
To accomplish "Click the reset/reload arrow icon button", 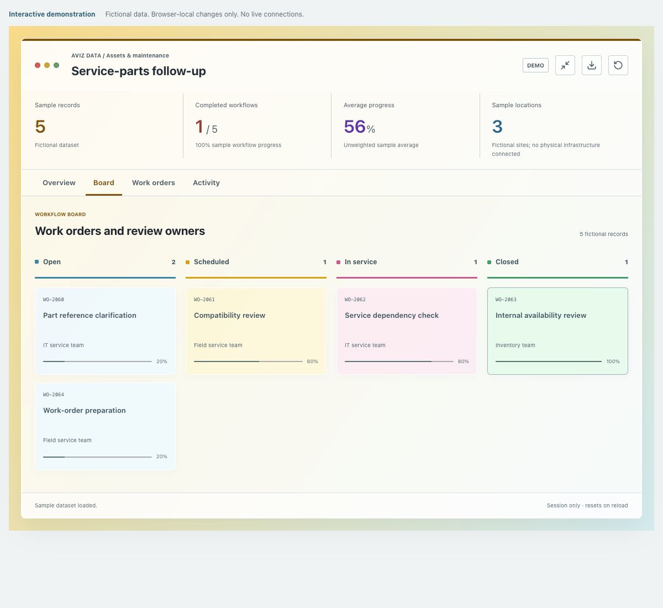I will click(x=618, y=65).
